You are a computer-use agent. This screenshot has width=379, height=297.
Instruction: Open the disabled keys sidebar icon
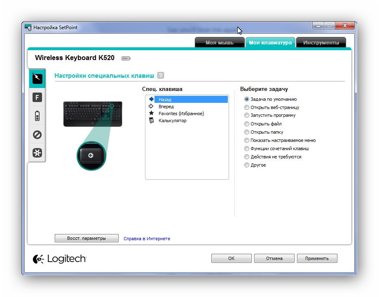point(37,135)
